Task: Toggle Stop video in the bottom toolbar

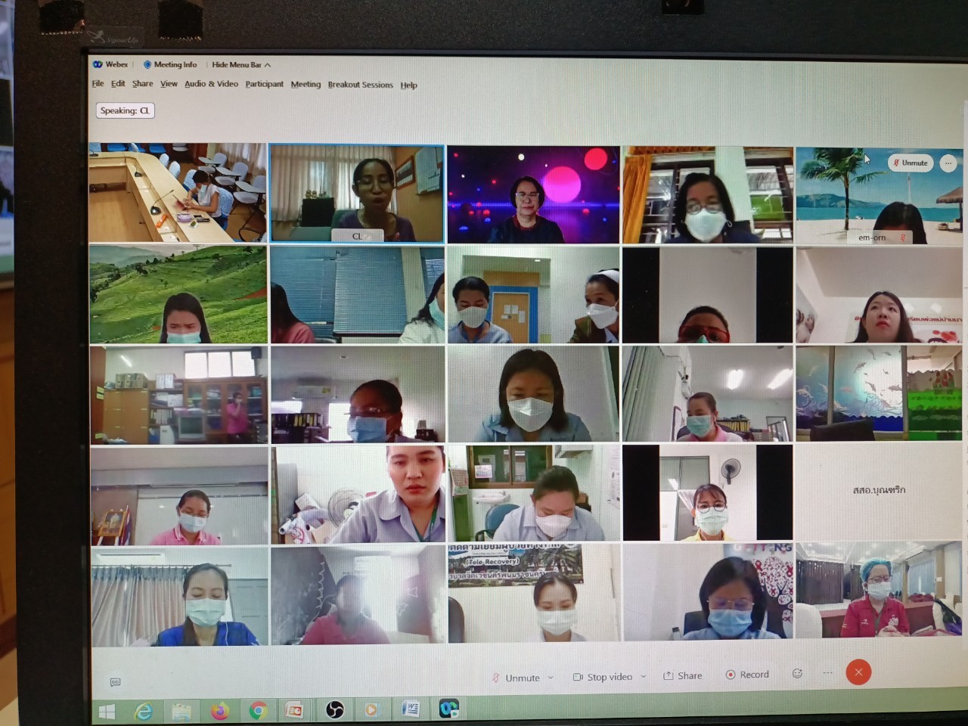Action: pos(603,677)
